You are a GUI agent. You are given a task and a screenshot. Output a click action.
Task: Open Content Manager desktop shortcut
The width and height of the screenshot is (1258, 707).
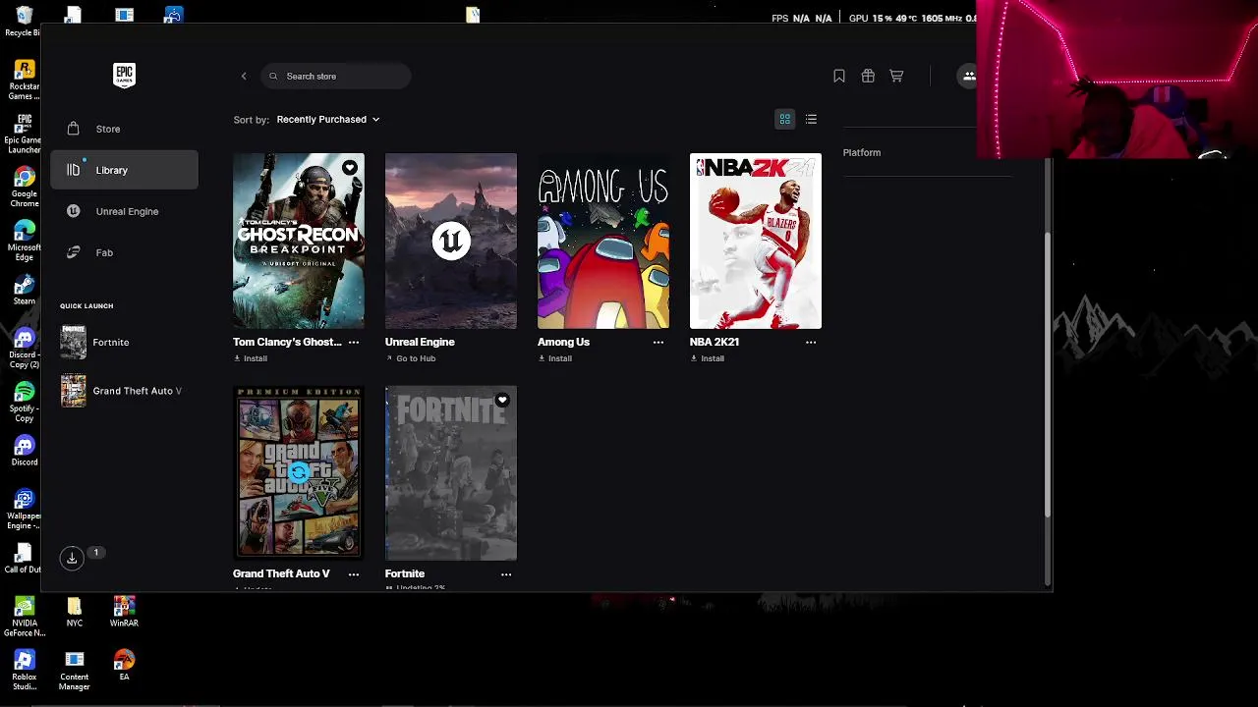(75, 671)
